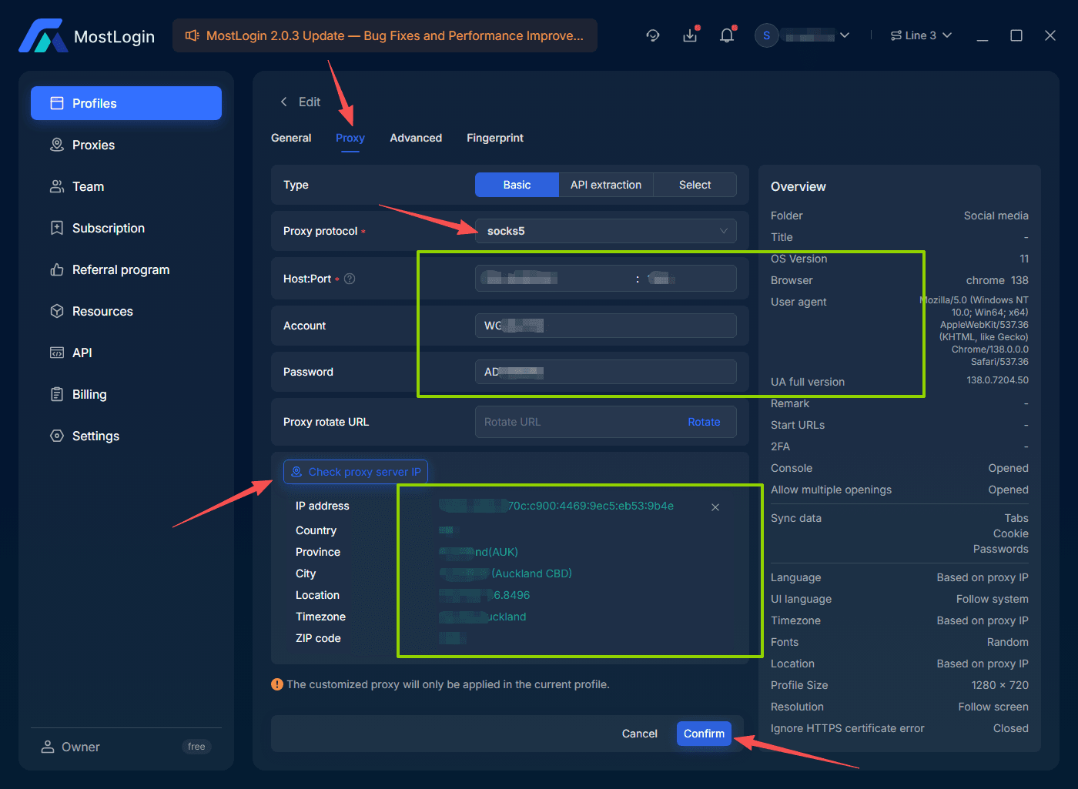Click the Auckland CBD city value
The width and height of the screenshot is (1078, 789).
[x=506, y=573]
